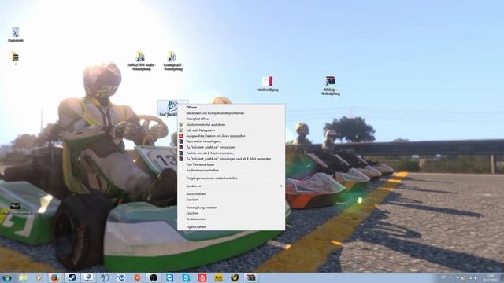Choose Als Administrator ausführen
The image size is (504, 283).
tap(231, 125)
